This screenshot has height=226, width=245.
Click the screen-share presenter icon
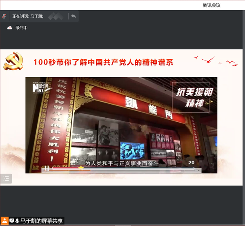coord(11,221)
